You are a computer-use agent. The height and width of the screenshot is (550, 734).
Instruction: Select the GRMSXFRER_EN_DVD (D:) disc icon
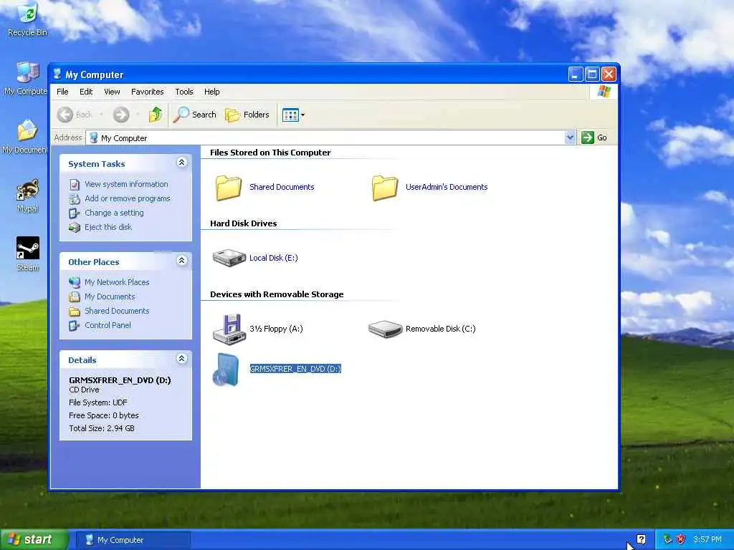(x=226, y=370)
